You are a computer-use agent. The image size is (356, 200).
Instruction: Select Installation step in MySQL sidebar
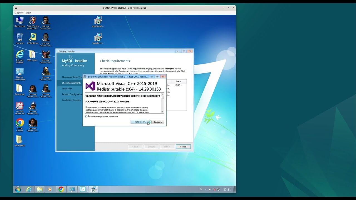tap(67, 89)
